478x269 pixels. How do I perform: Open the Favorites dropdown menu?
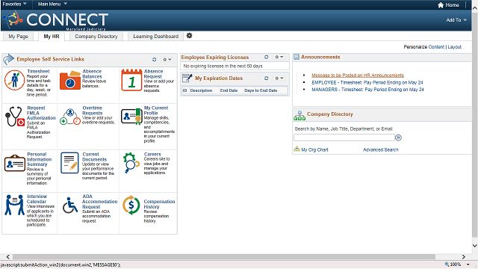point(14,4)
